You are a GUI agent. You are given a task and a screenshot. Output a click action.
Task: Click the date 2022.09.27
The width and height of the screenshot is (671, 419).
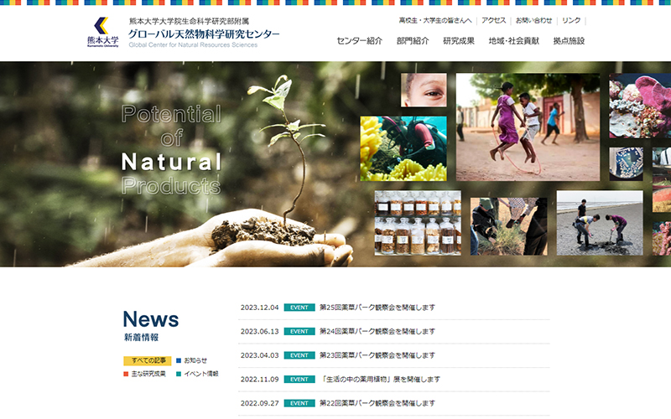(259, 403)
